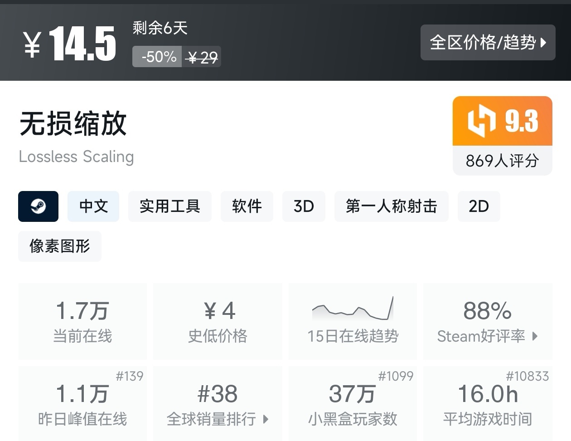The image size is (571, 441).
Task: Select the 软件 tag
Action: pos(247,206)
